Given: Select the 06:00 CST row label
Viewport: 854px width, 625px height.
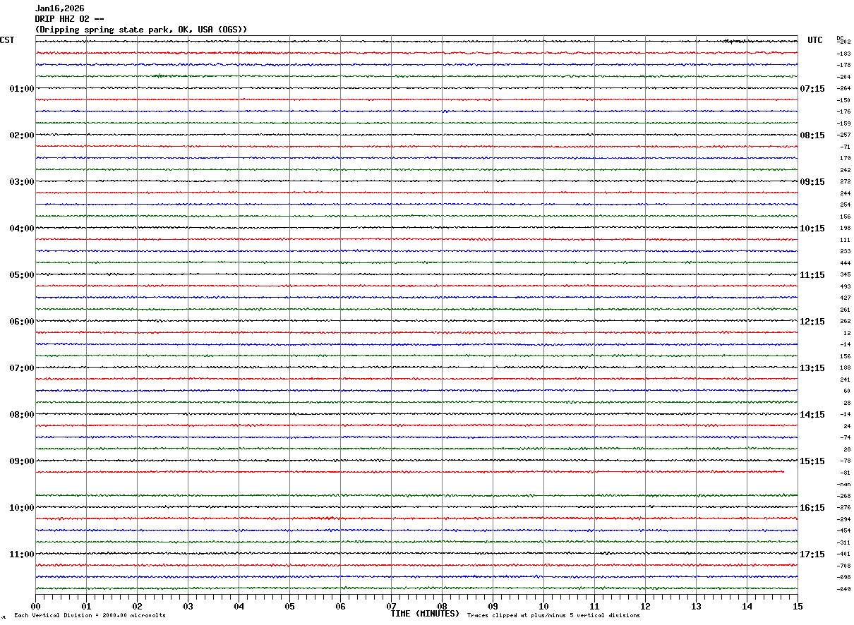Looking at the screenshot, I should pos(21,322).
